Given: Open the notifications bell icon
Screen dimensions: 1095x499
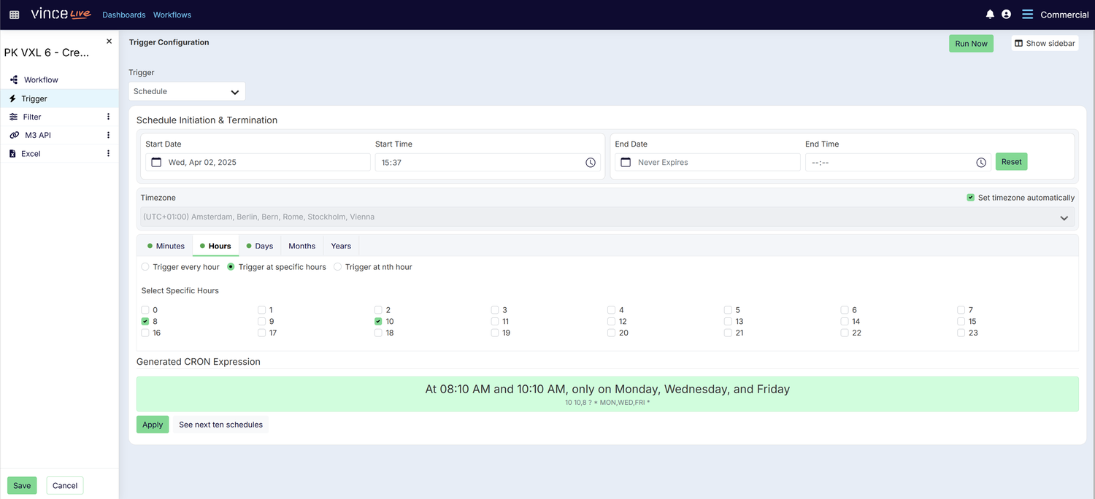Looking at the screenshot, I should 990,14.
